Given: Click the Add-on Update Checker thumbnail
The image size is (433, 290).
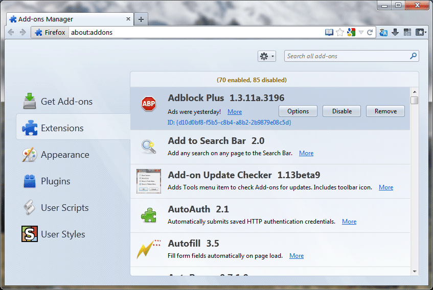Looking at the screenshot, I should click(x=149, y=181).
